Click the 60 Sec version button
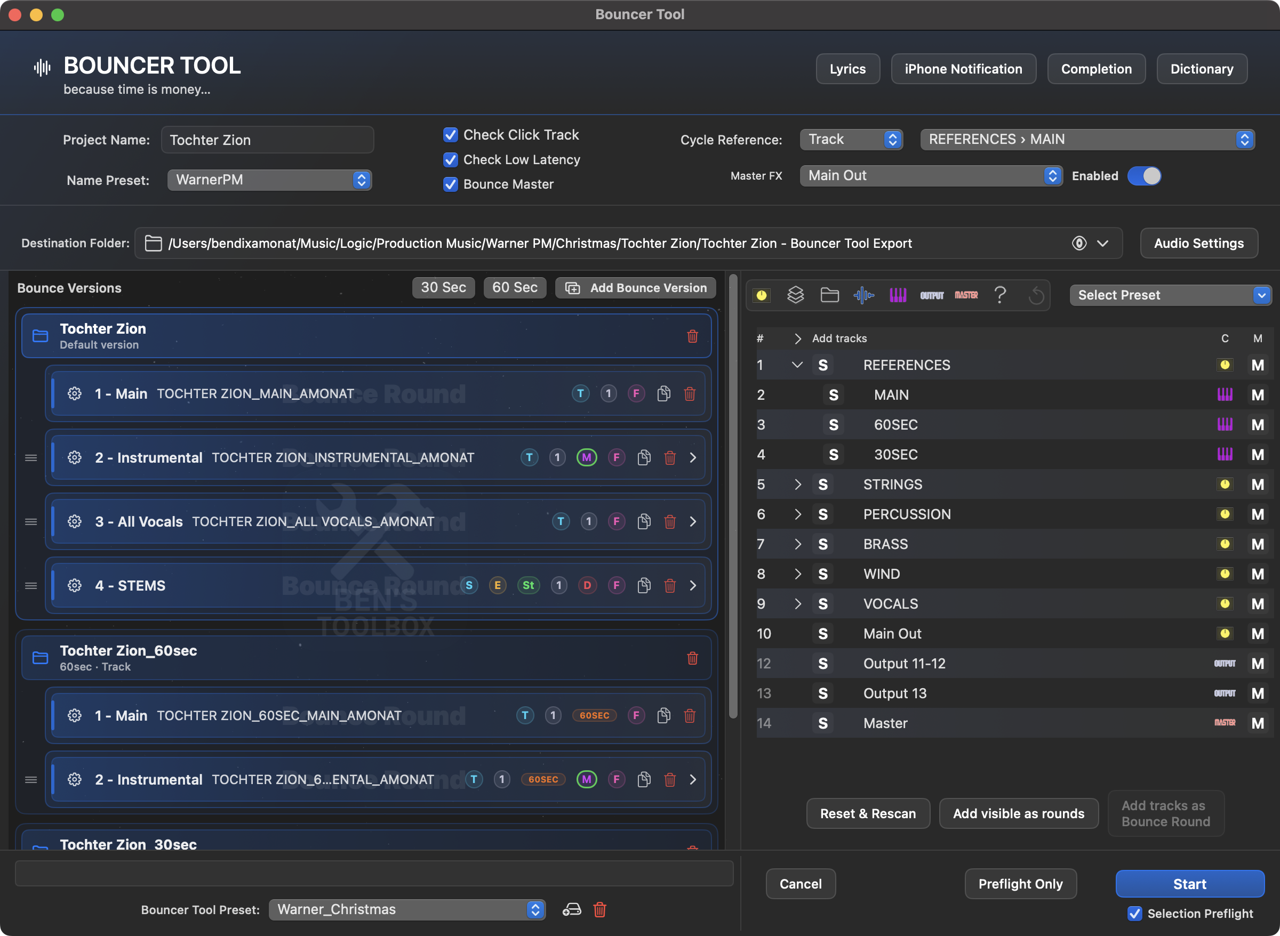The width and height of the screenshot is (1280, 936). (514, 287)
